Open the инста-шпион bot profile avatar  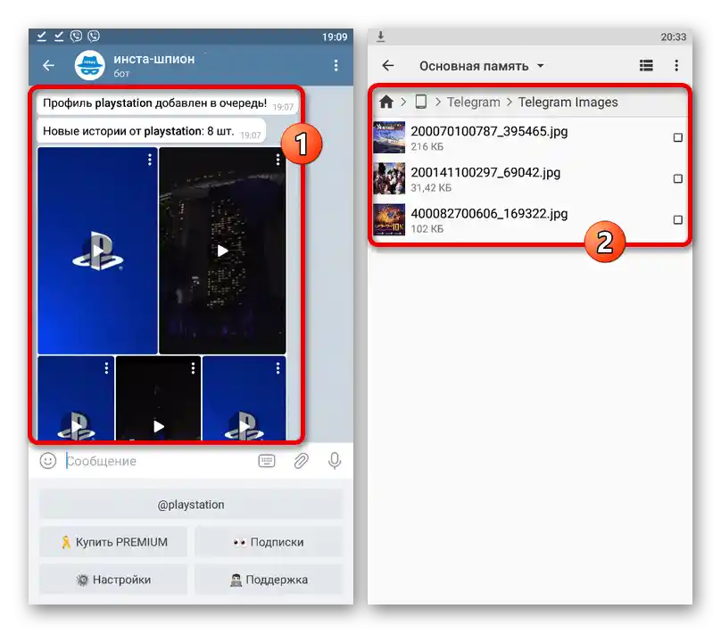[90, 65]
